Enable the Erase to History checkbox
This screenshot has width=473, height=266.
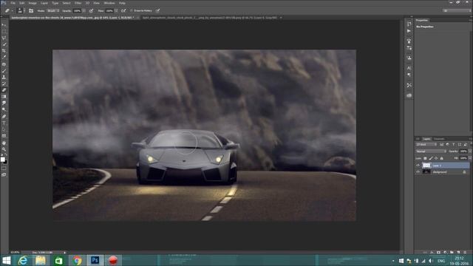[x=132, y=10]
